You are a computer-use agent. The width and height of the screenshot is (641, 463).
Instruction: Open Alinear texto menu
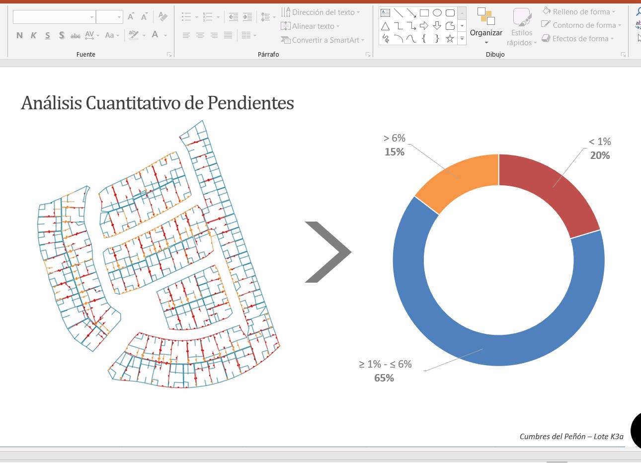coord(310,26)
